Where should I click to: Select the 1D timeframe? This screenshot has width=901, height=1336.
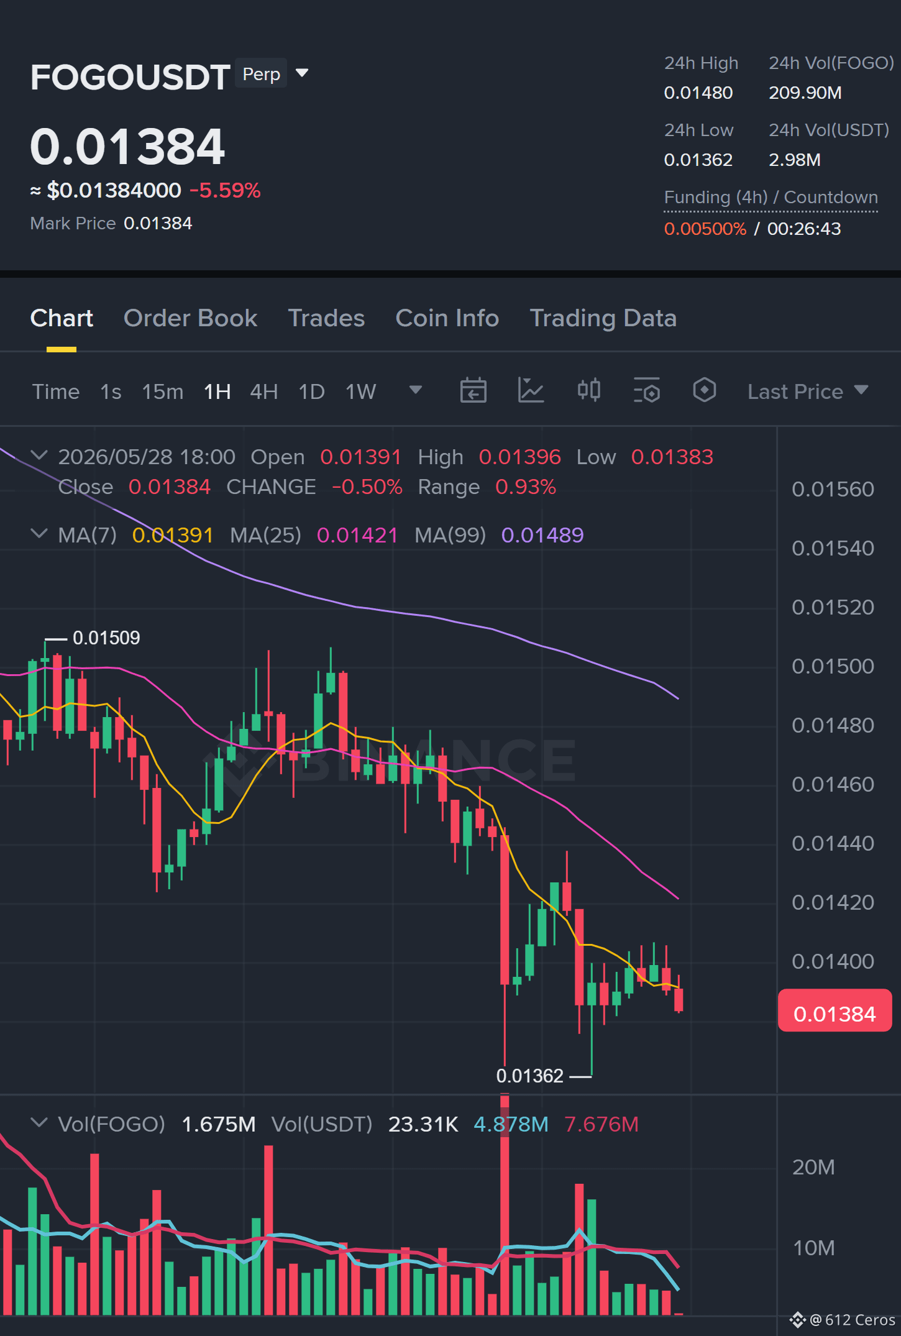point(311,391)
